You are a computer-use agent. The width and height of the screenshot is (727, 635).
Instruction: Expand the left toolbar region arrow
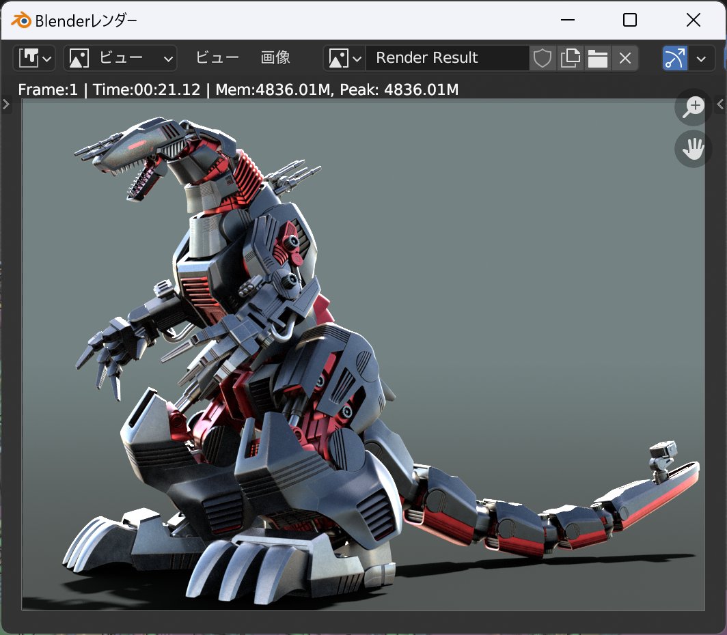[x=6, y=104]
